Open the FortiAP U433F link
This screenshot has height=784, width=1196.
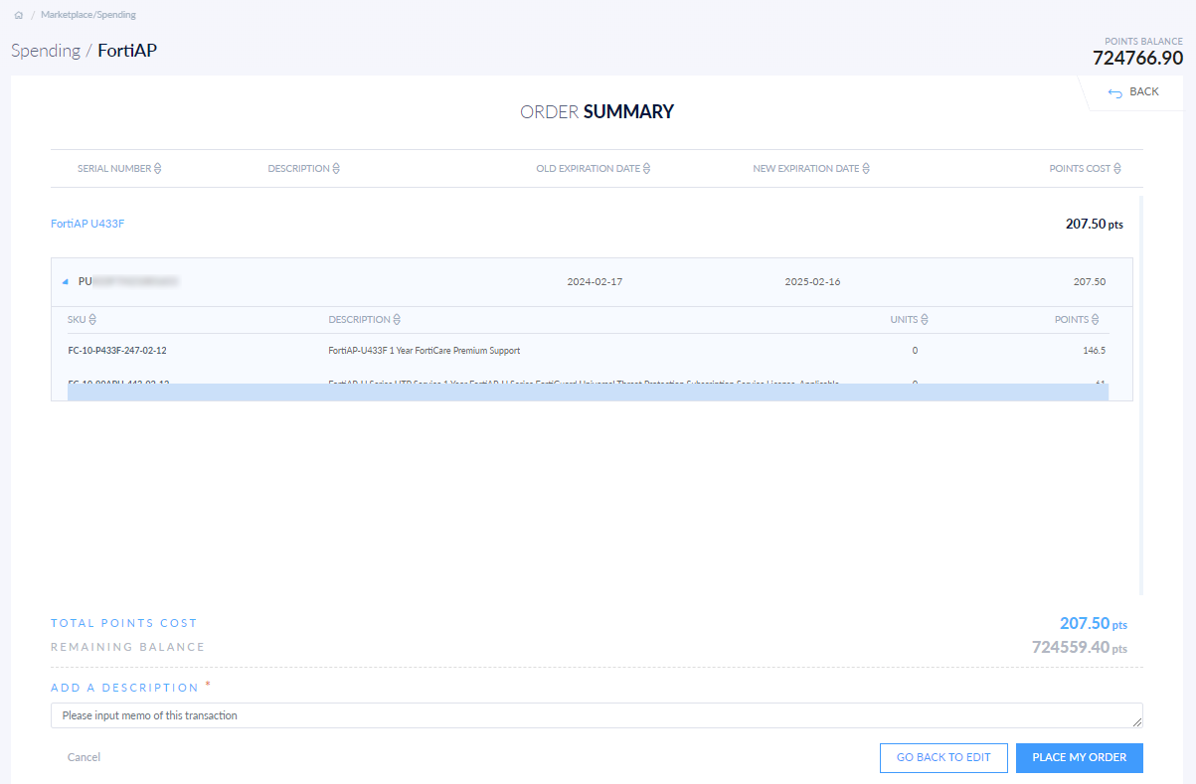[87, 225]
